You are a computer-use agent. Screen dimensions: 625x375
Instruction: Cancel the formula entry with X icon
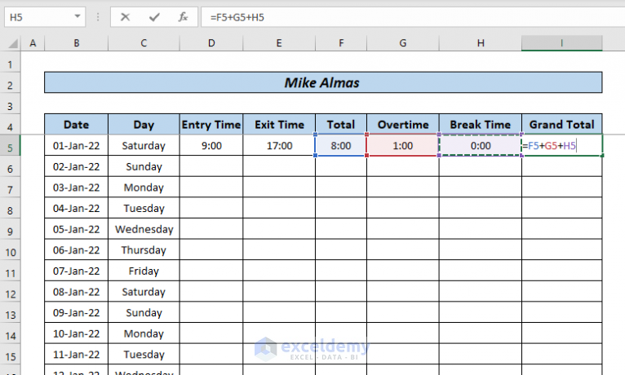(x=125, y=17)
